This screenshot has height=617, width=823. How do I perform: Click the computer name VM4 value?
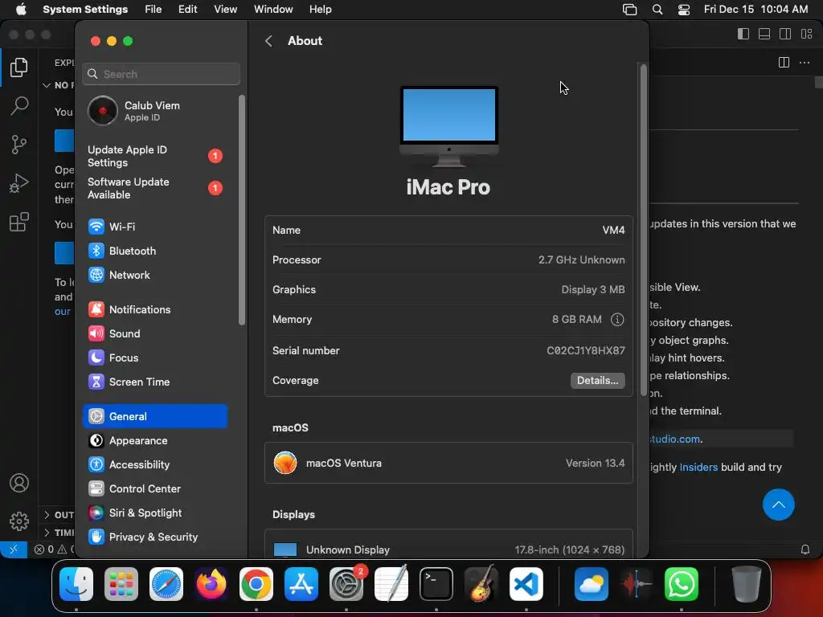pos(613,231)
